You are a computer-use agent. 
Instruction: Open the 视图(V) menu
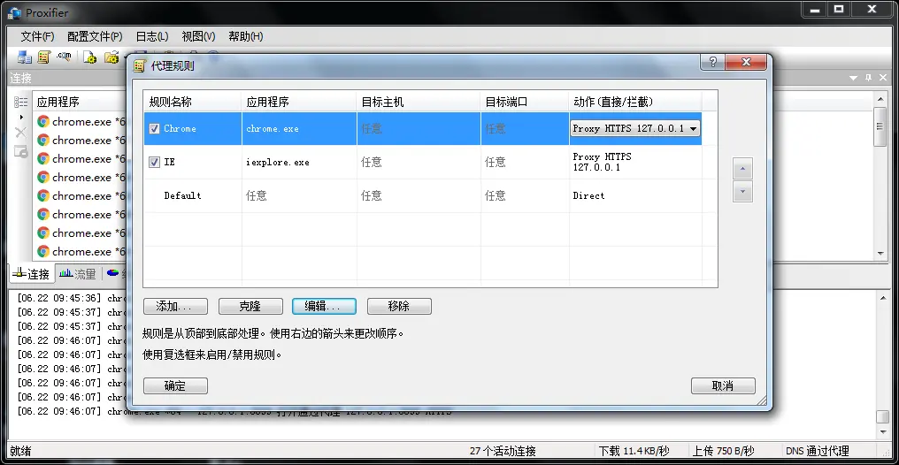tap(198, 36)
